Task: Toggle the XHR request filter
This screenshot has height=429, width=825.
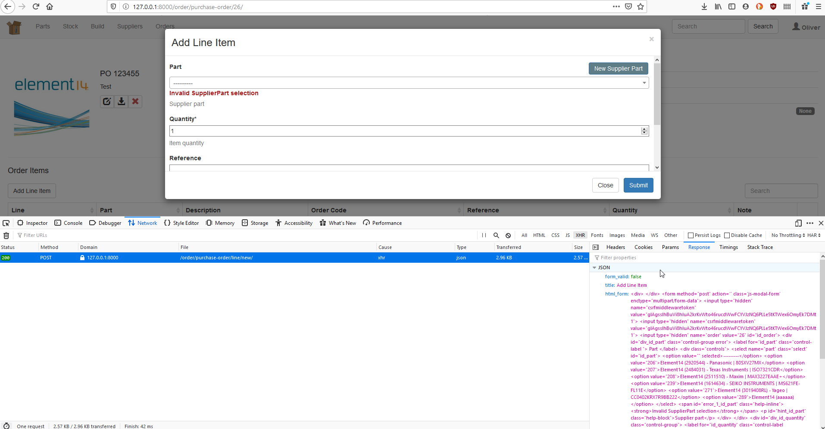Action: [581, 235]
